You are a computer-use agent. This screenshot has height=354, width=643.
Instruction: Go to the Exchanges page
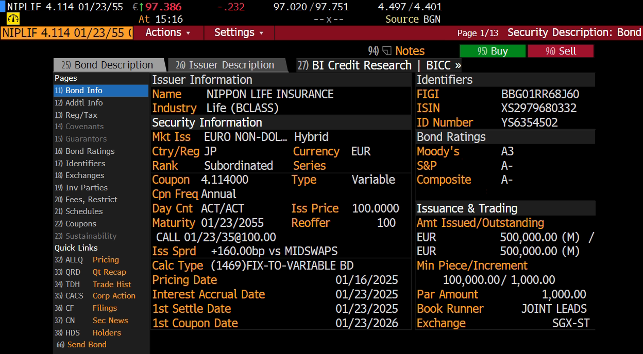(x=79, y=175)
